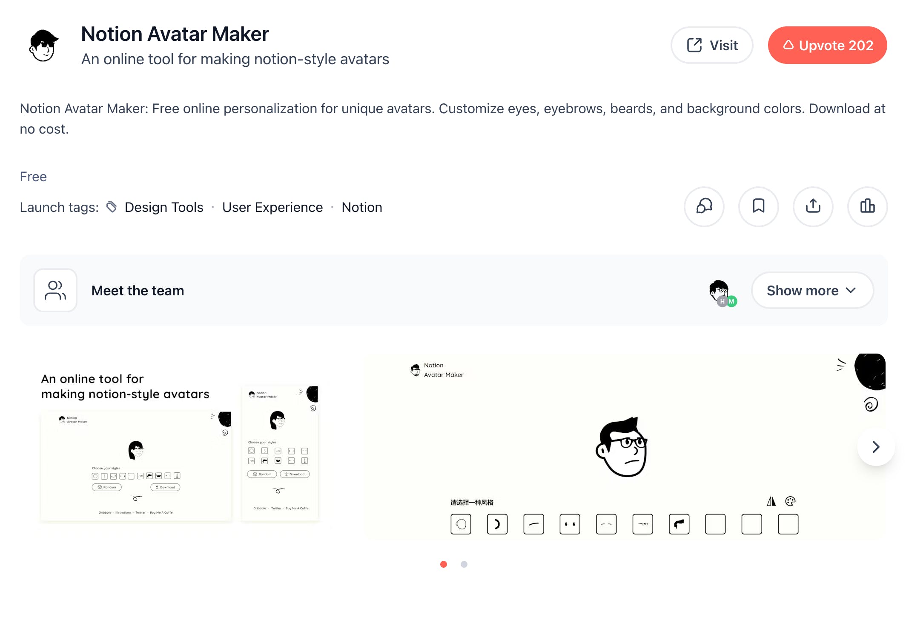906x623 pixels.
Task: Click the bookmark icon button
Action: coord(758,206)
